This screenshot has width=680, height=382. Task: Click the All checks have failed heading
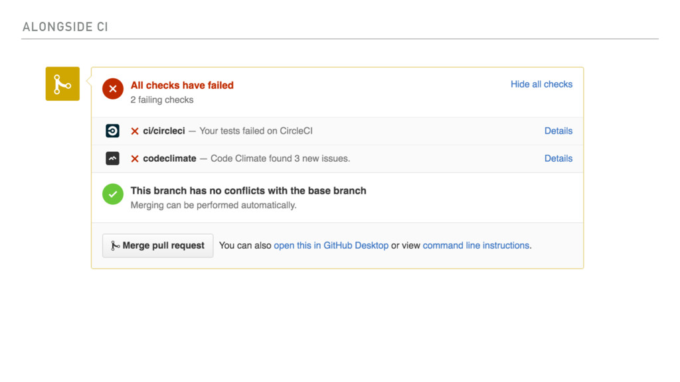[182, 86]
